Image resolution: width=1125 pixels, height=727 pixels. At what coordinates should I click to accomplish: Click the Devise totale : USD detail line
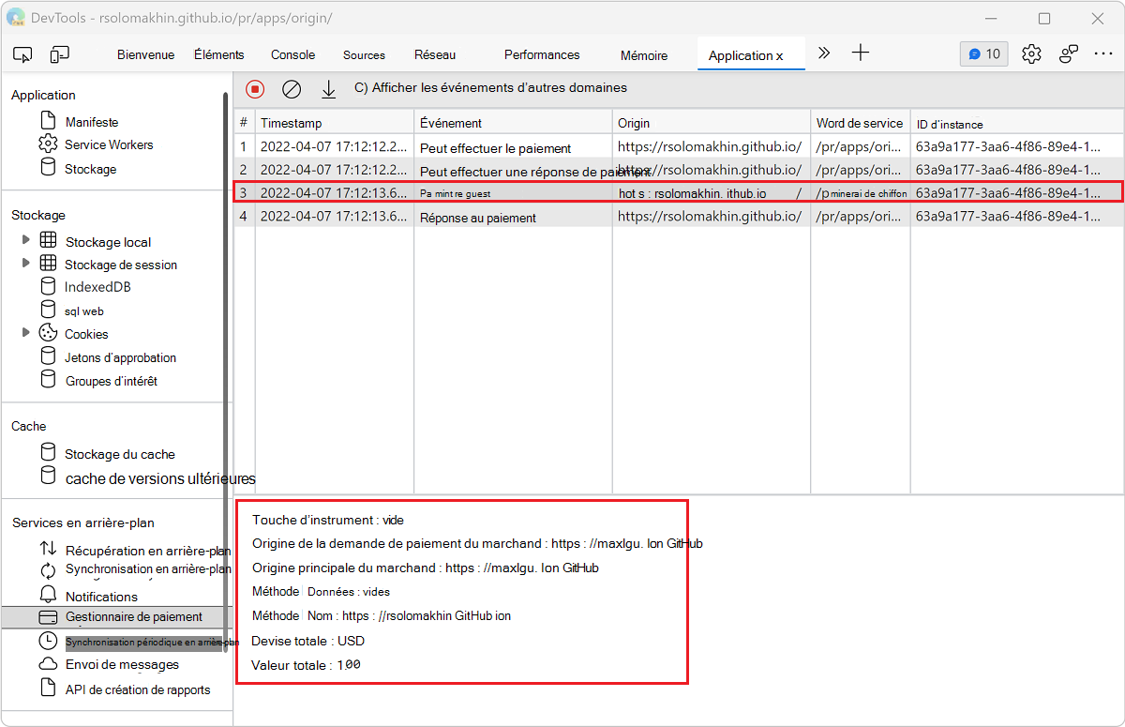coord(308,641)
